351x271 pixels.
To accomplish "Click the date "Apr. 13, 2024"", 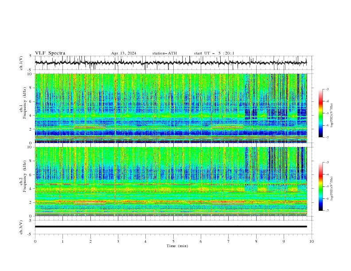I will [x=124, y=53].
